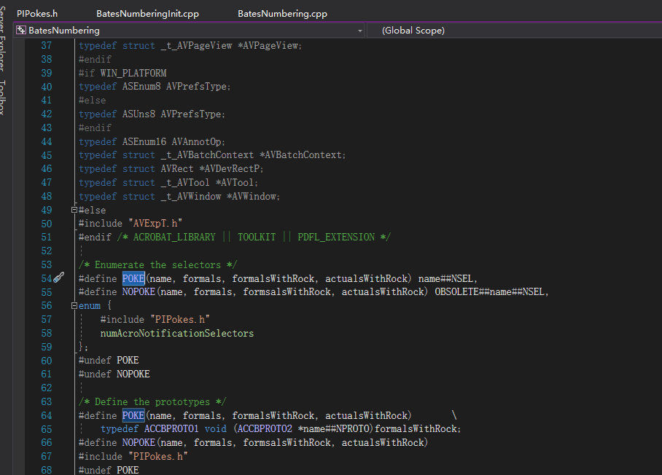This screenshot has height=475, width=662.
Task: Open the (Global Scope) dropdown
Action: click(514, 31)
